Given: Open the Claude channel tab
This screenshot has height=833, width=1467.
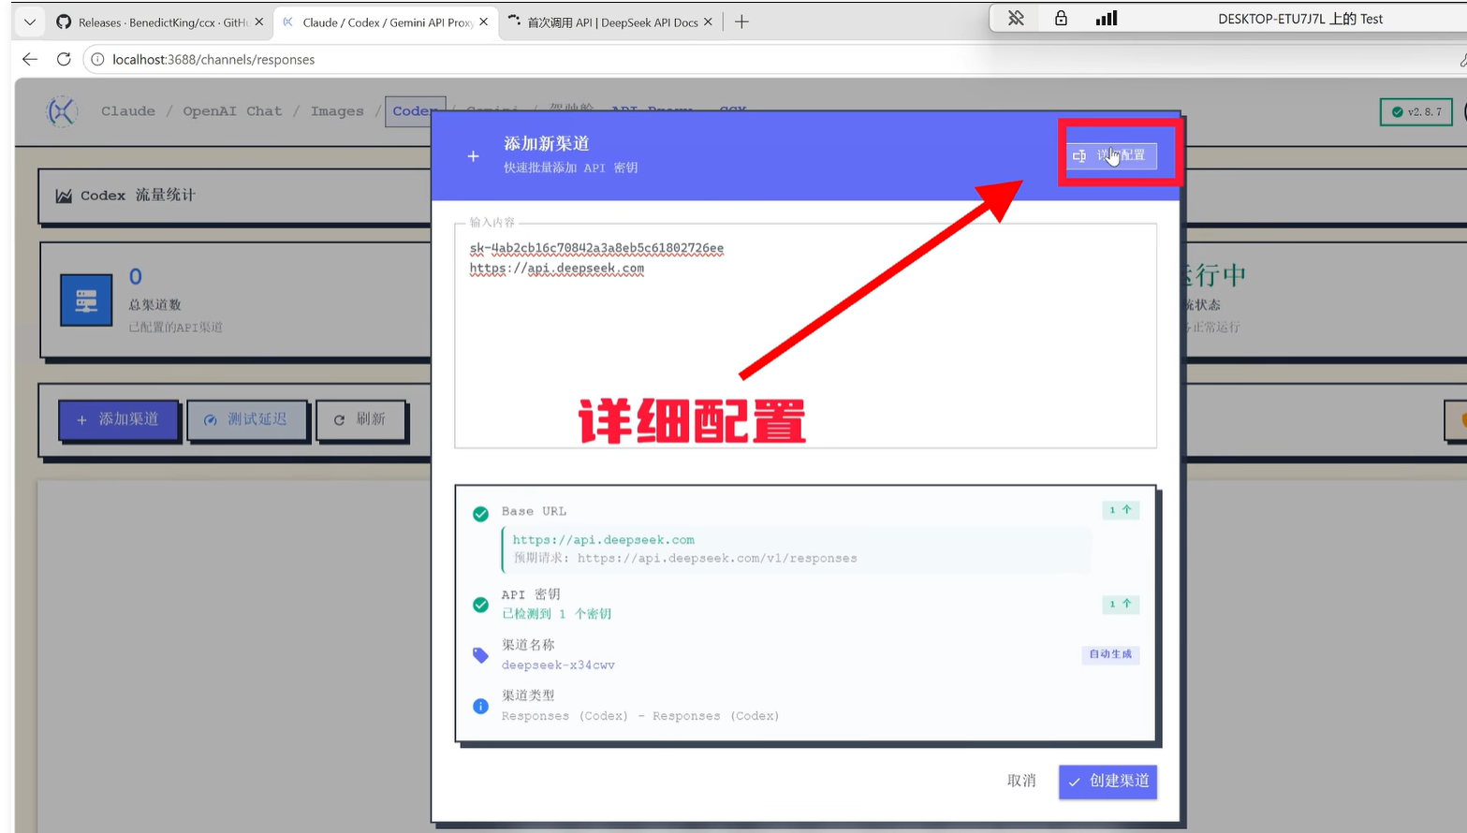Looking at the screenshot, I should (x=128, y=111).
